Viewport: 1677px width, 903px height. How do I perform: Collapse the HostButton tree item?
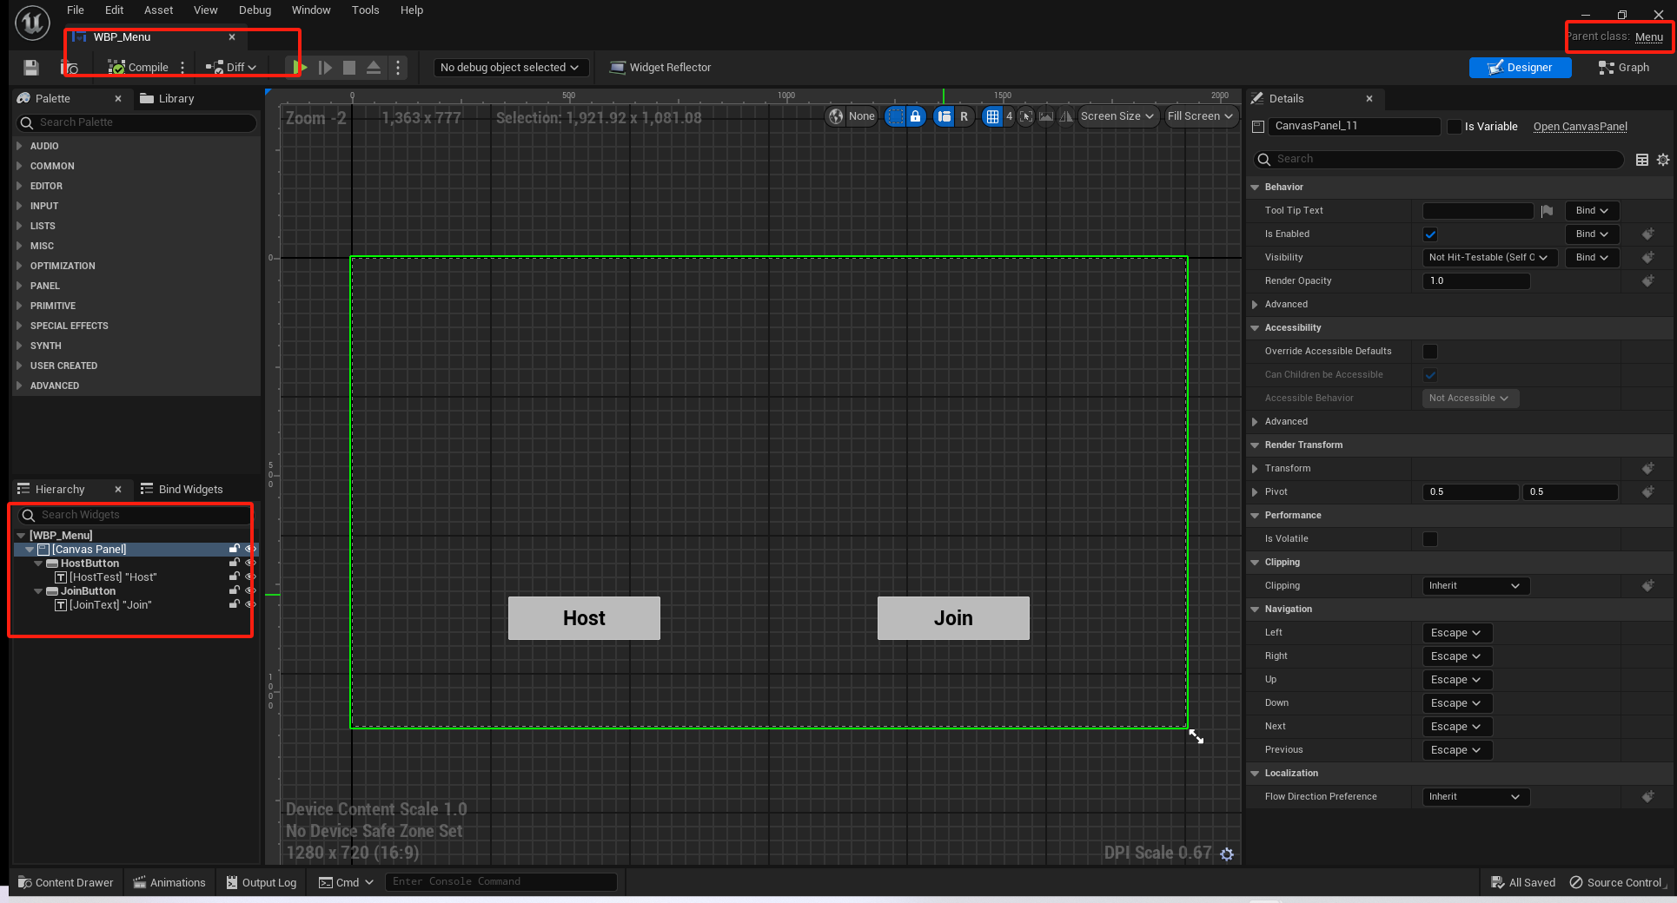38,564
